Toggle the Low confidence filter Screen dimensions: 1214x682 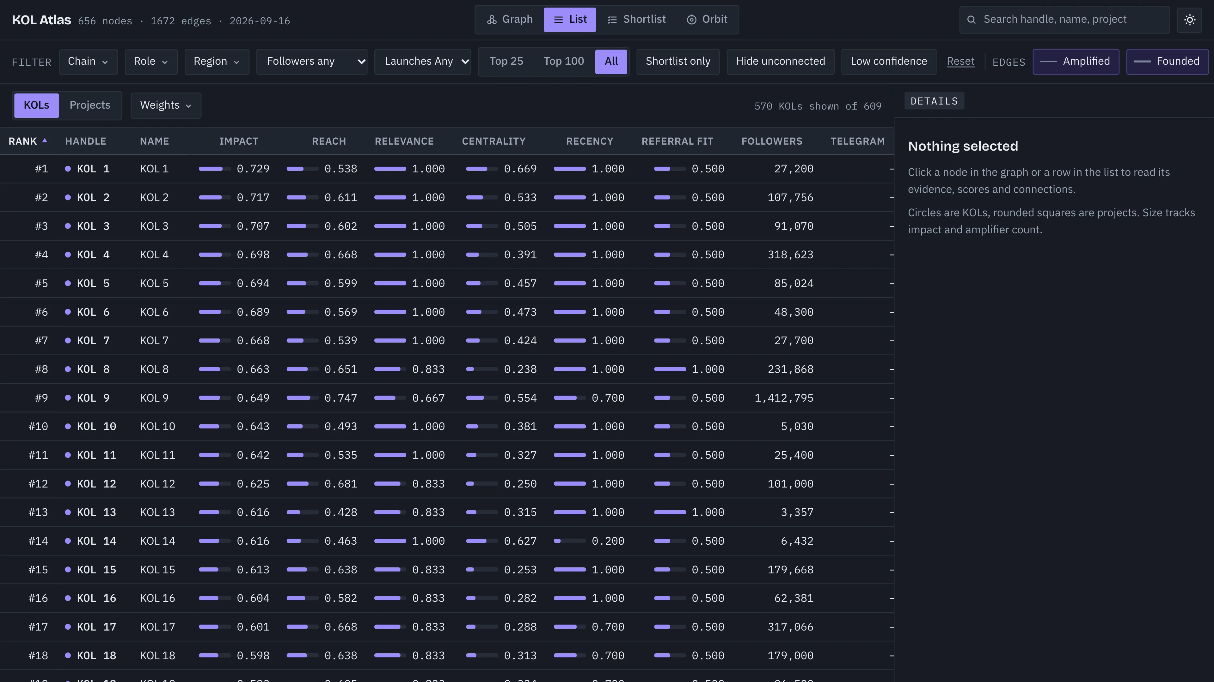pos(888,62)
